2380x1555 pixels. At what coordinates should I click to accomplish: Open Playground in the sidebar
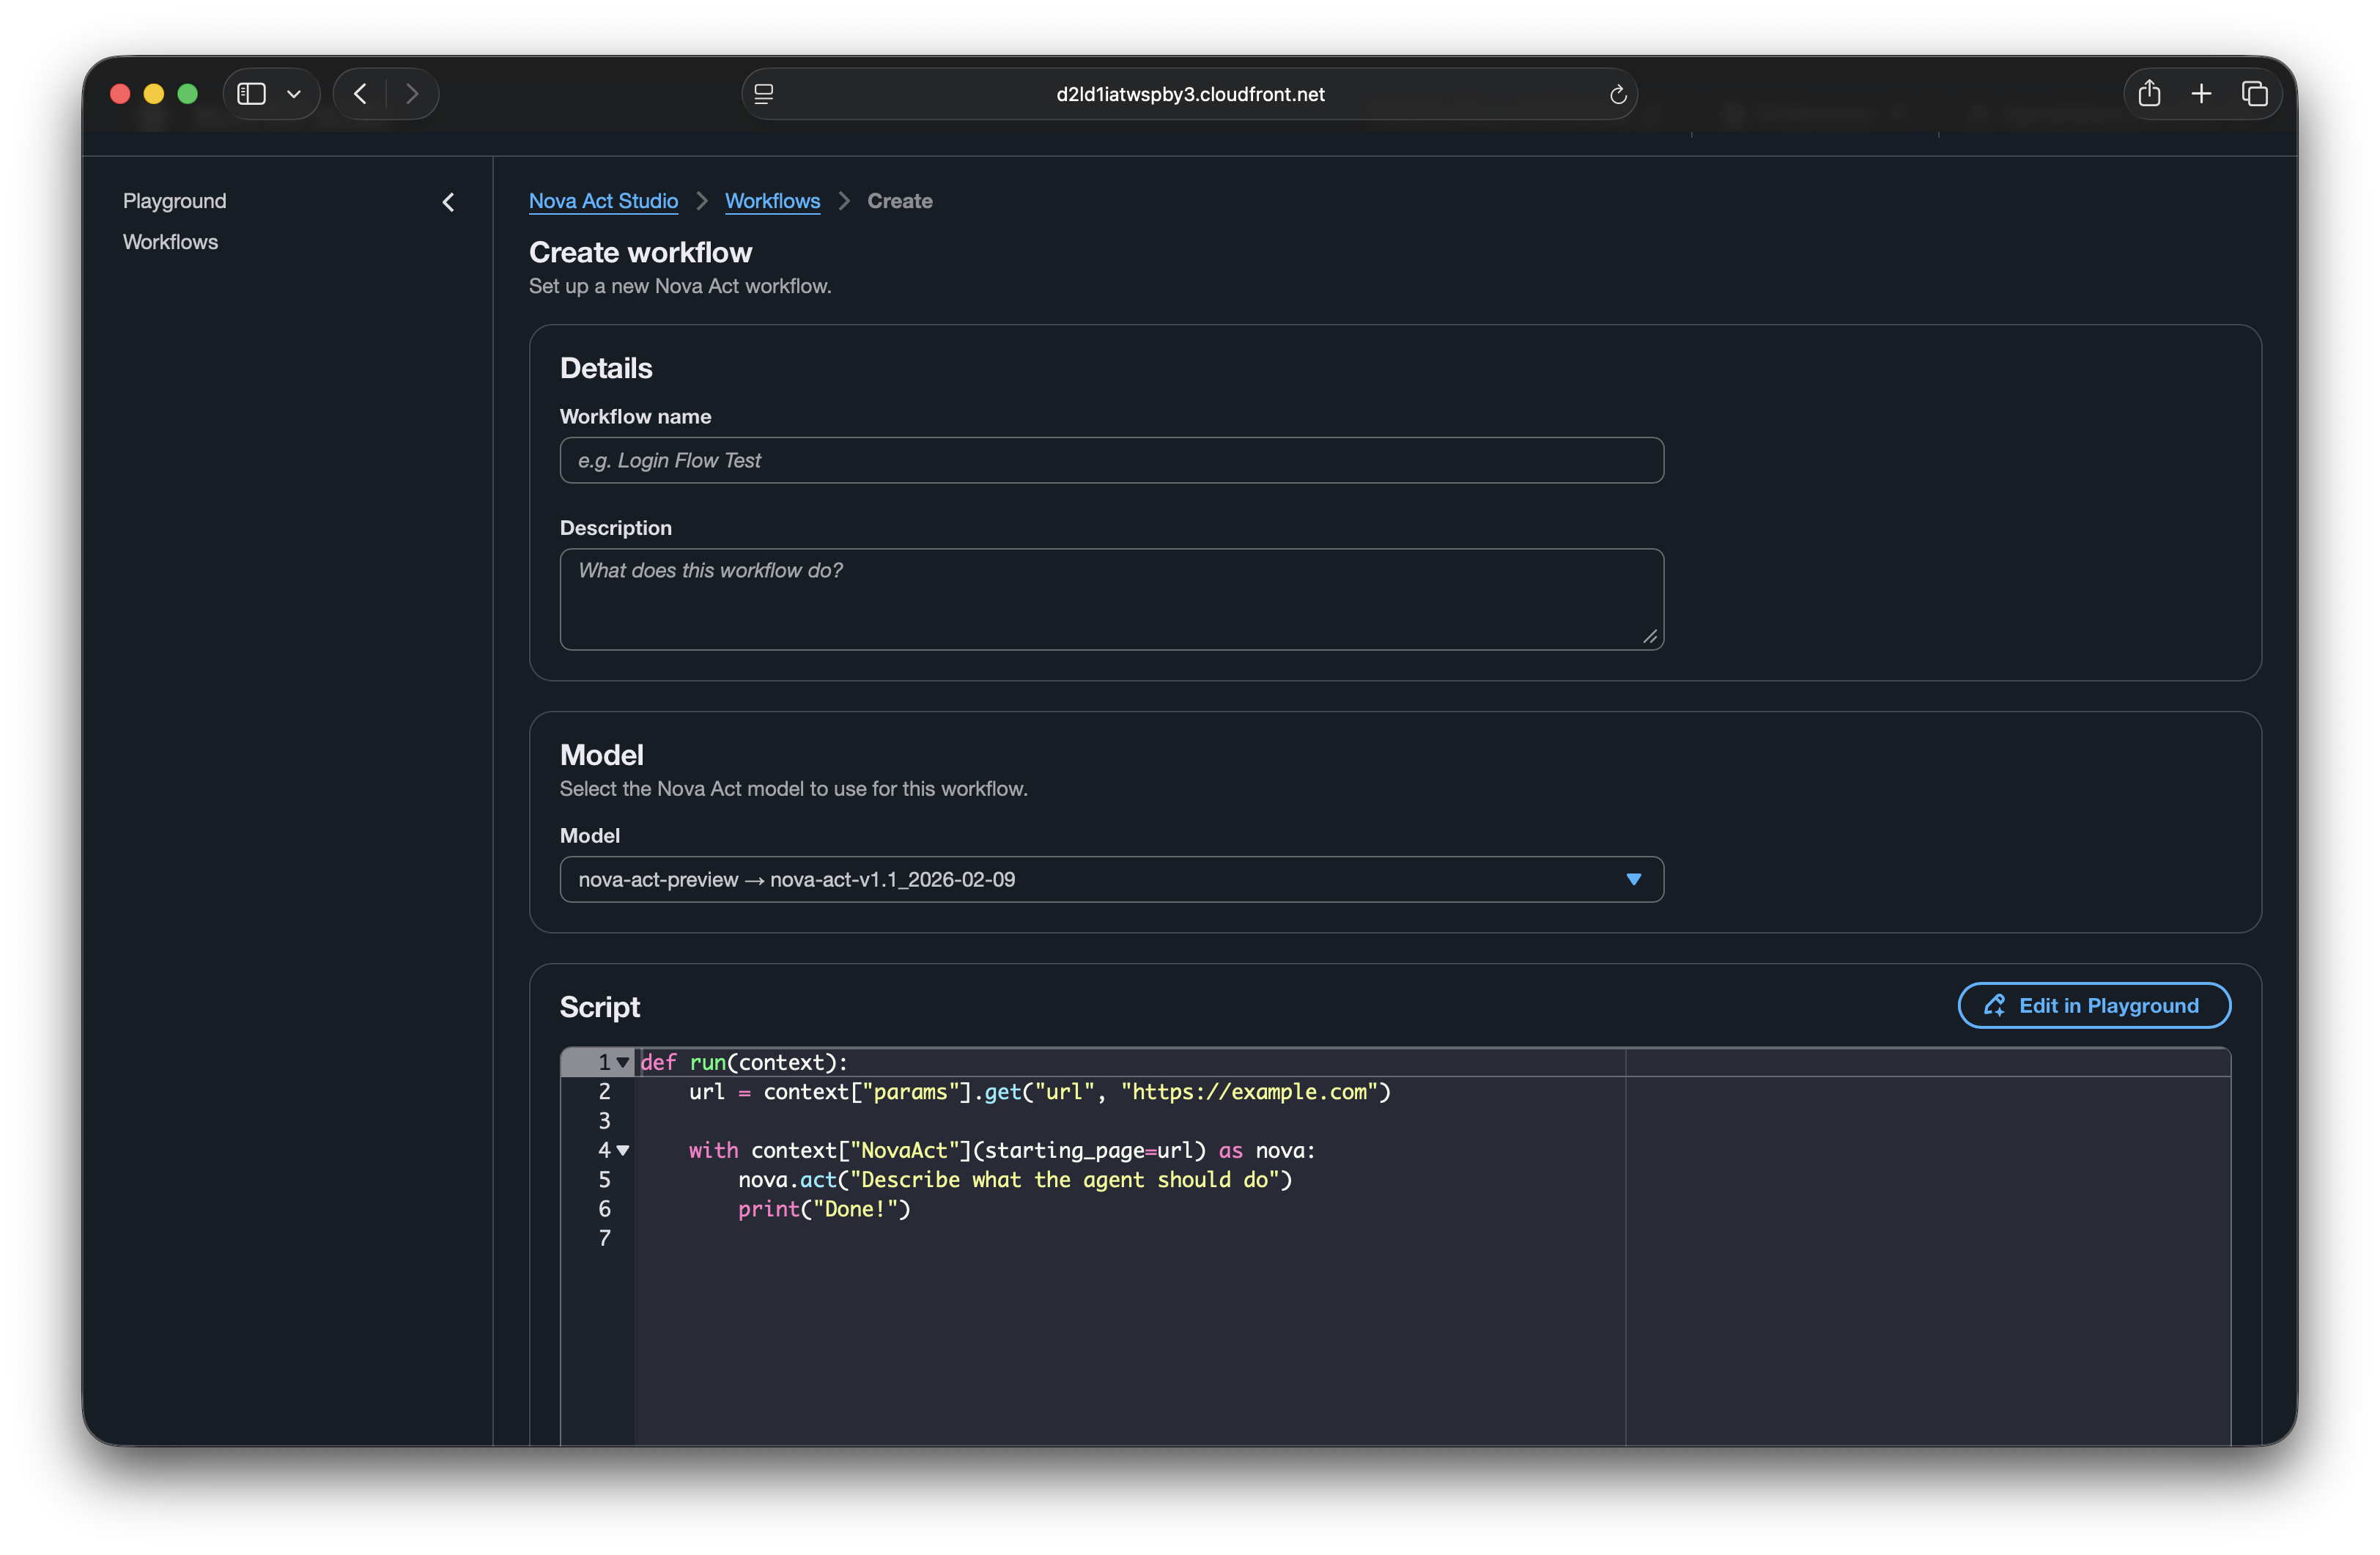point(175,201)
